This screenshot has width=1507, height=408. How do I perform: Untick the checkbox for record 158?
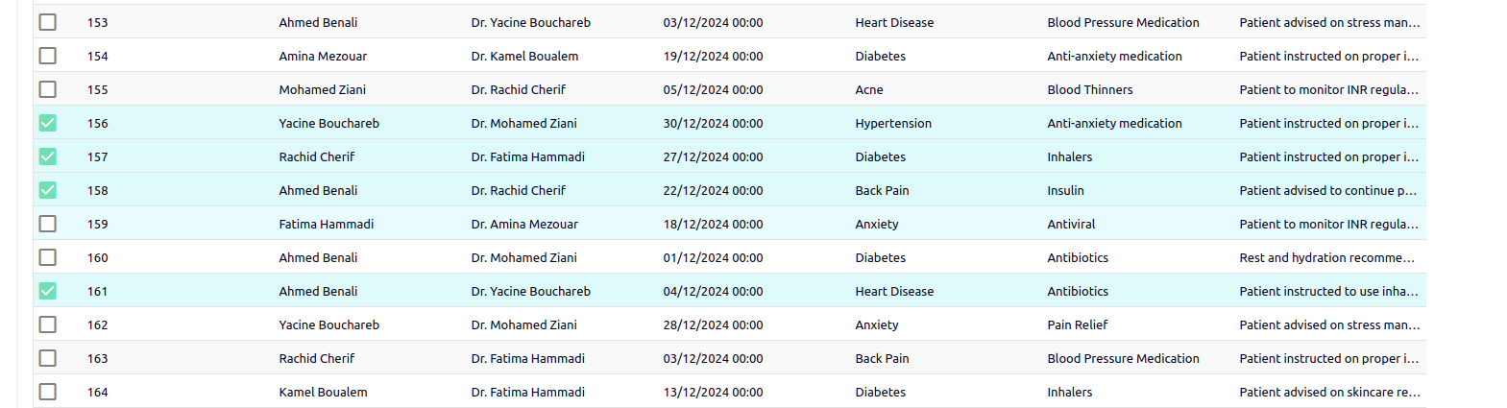coord(48,190)
